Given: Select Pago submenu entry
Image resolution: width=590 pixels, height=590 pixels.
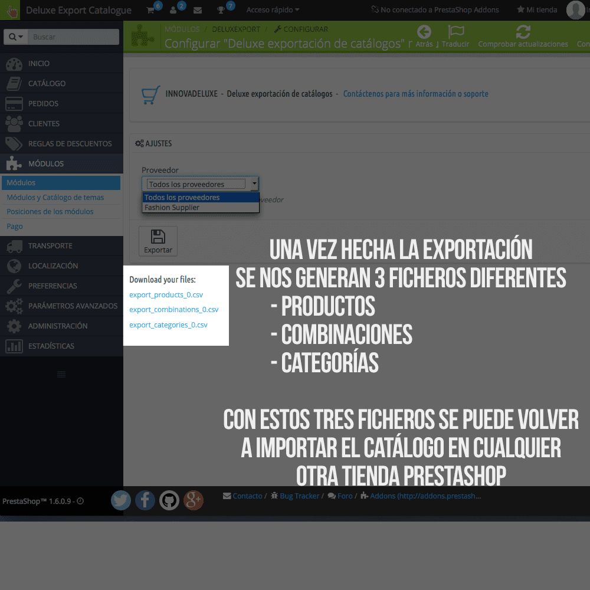Looking at the screenshot, I should 14,226.
